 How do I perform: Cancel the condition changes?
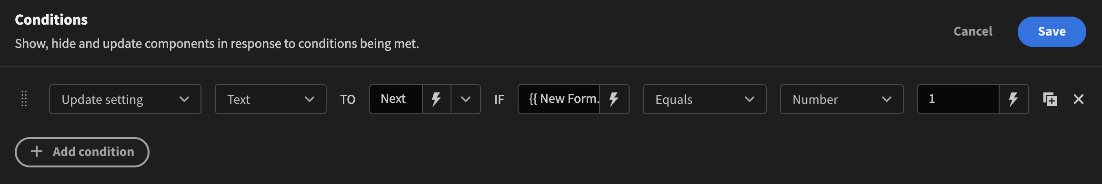(973, 31)
